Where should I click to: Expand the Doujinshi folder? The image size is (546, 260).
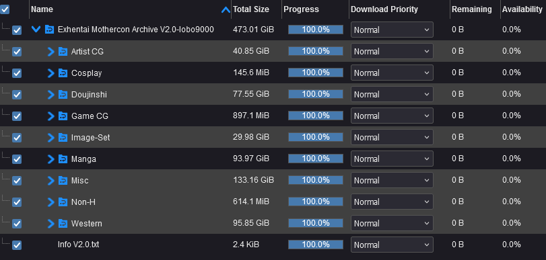(51, 95)
